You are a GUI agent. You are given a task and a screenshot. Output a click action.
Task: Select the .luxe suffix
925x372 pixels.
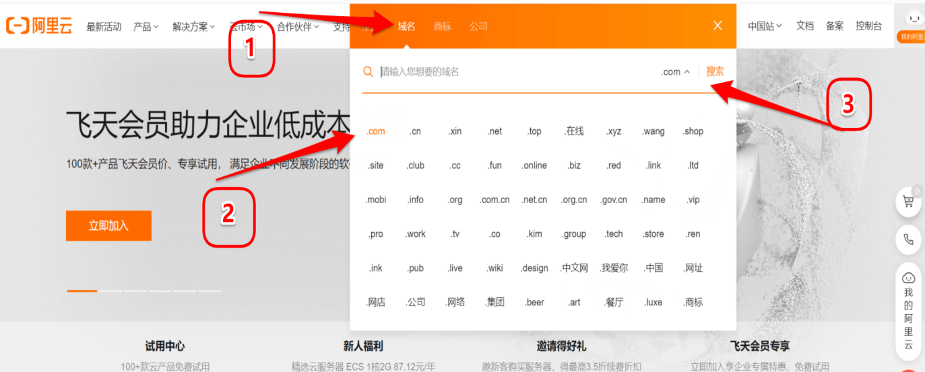[x=653, y=302]
